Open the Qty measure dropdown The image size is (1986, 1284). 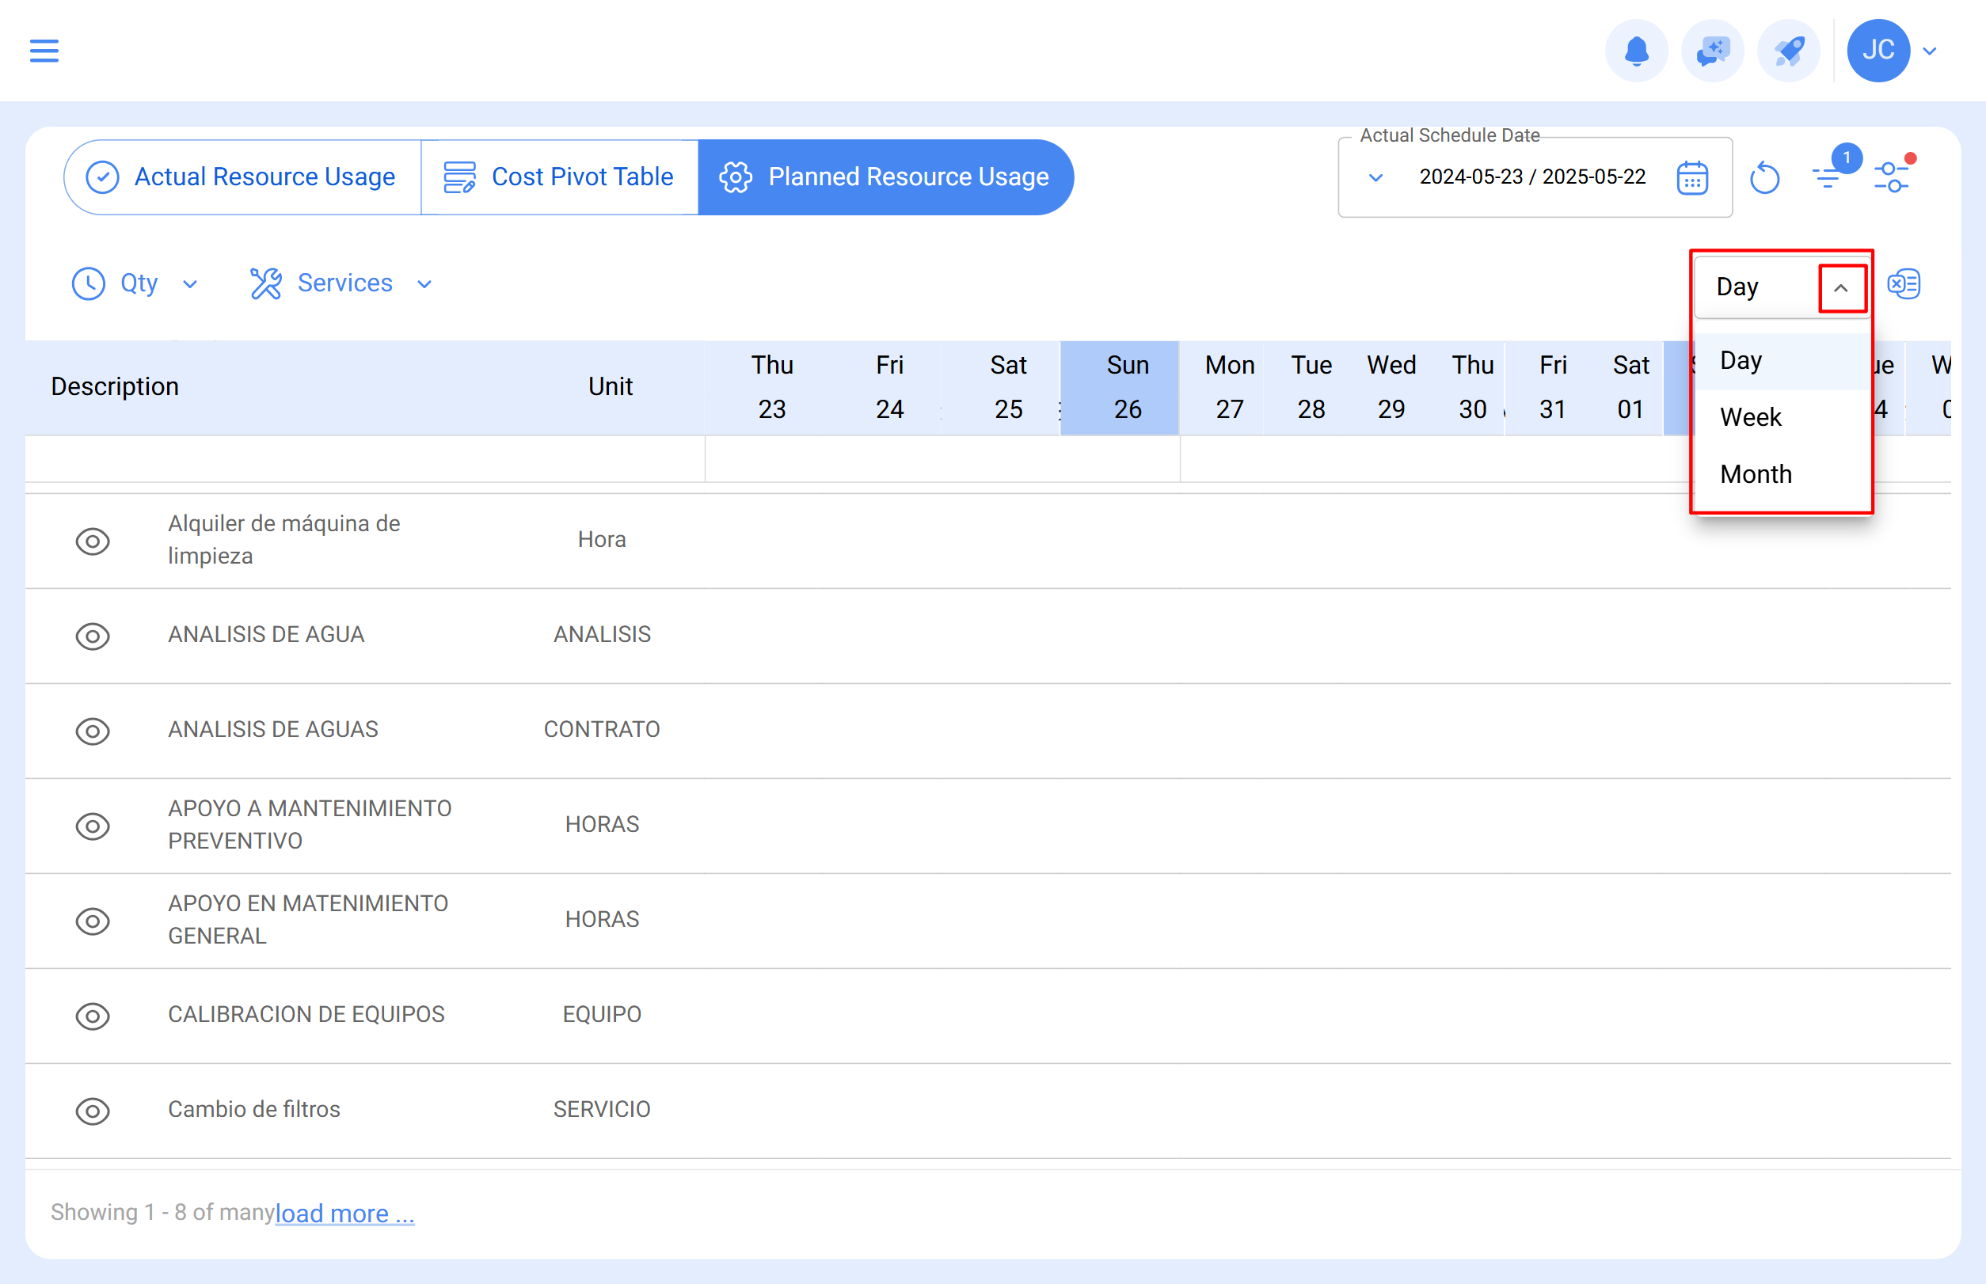point(136,283)
